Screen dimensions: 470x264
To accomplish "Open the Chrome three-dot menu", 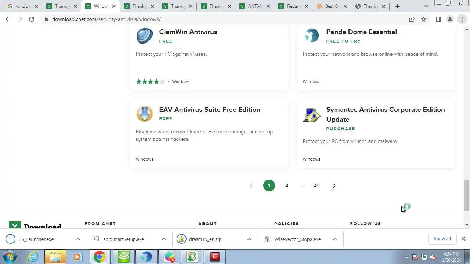I will 462,19.
